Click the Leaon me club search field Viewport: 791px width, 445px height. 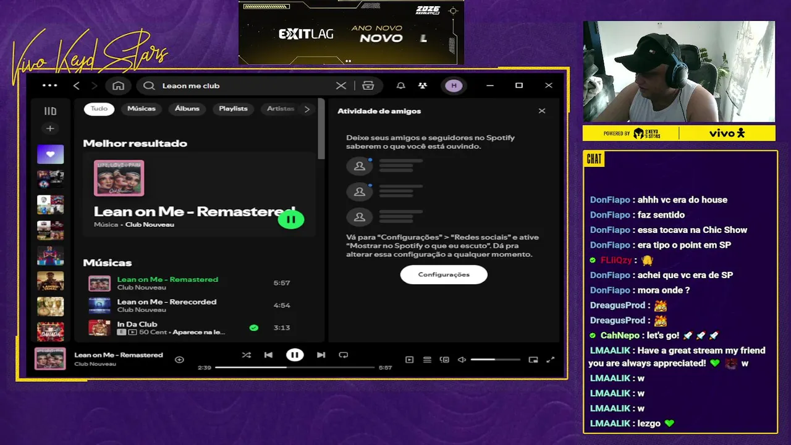point(244,85)
